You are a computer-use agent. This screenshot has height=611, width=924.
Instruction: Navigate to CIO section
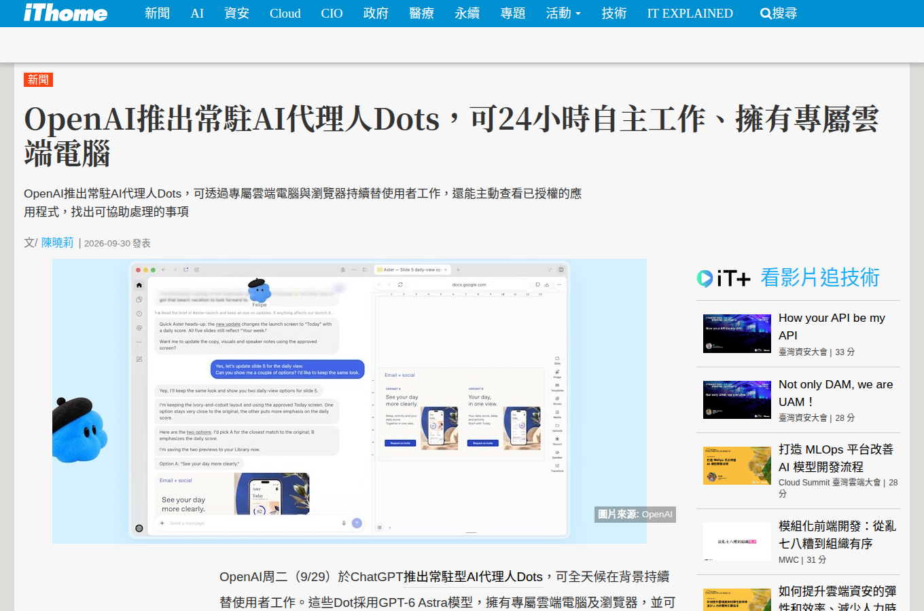coord(332,14)
